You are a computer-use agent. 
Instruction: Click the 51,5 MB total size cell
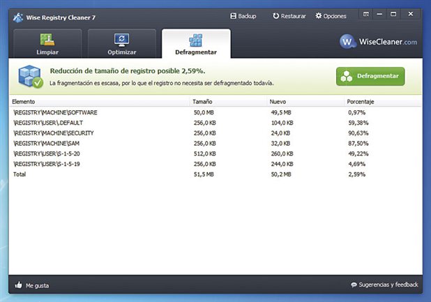204,174
